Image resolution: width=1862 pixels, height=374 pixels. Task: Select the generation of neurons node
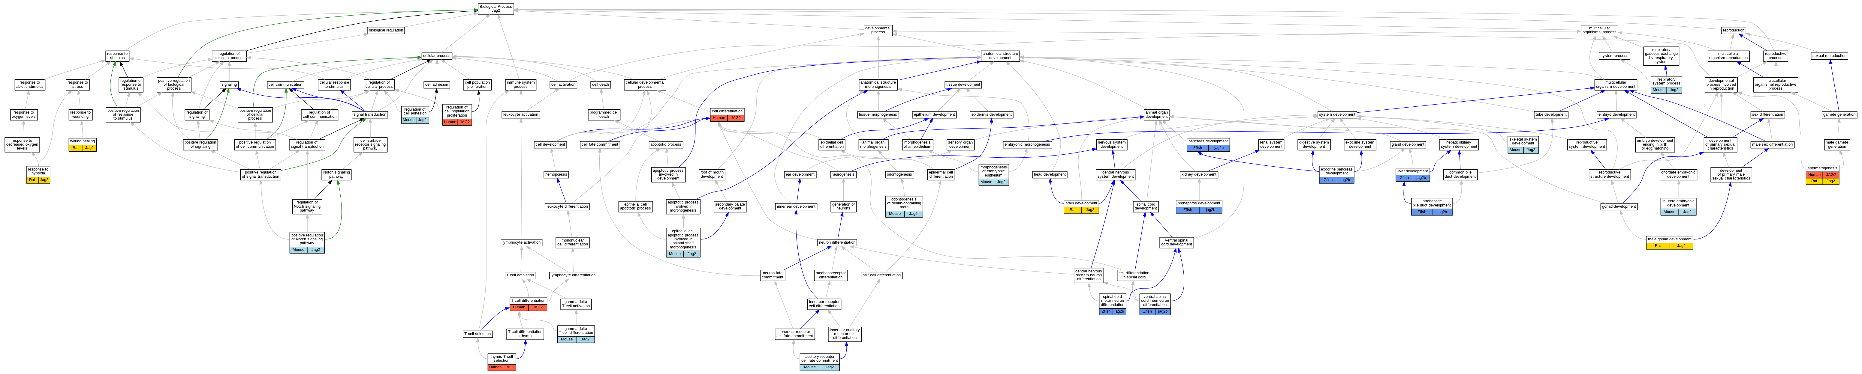pyautogui.click(x=843, y=206)
